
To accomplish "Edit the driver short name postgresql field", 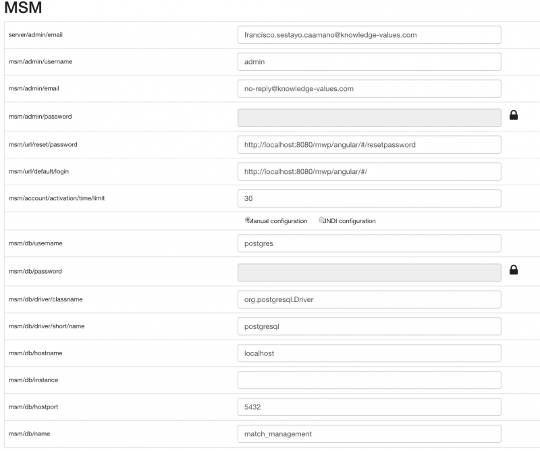I will [369, 326].
